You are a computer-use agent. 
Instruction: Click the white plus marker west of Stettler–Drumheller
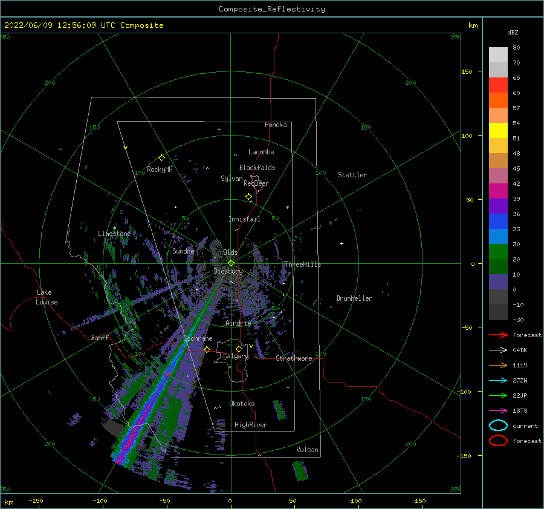342,243
